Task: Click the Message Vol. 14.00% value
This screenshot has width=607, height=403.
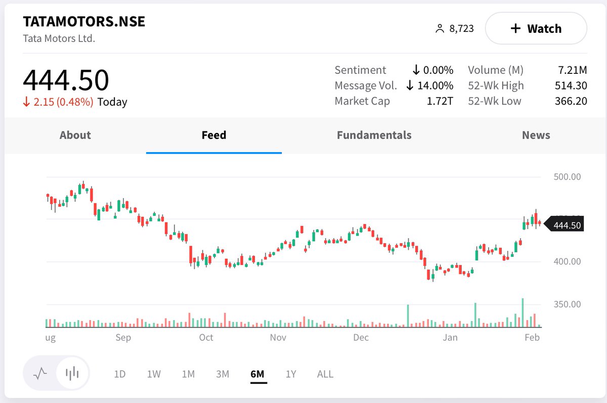Action: point(436,85)
